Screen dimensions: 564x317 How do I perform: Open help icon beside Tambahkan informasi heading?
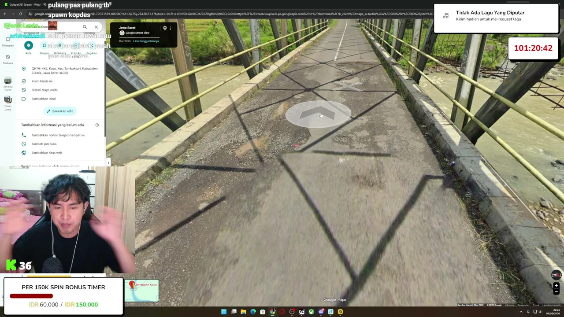[x=97, y=125]
